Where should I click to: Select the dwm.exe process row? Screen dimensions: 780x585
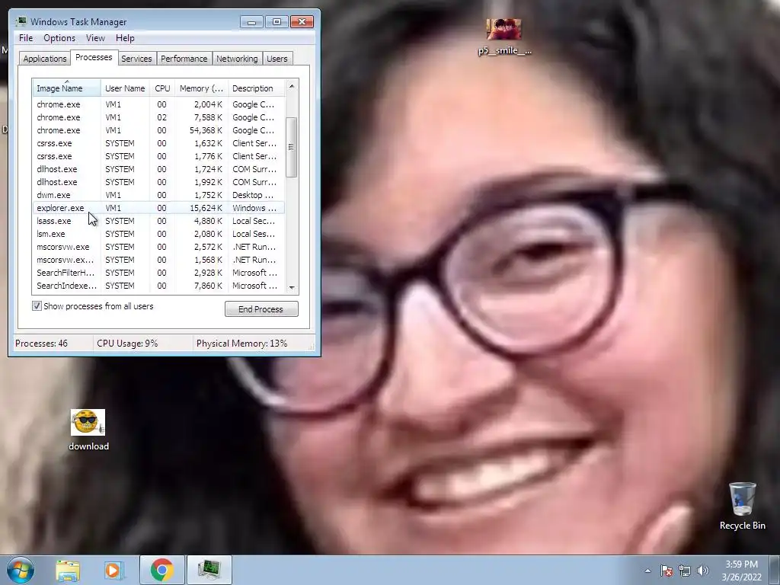[158, 195]
